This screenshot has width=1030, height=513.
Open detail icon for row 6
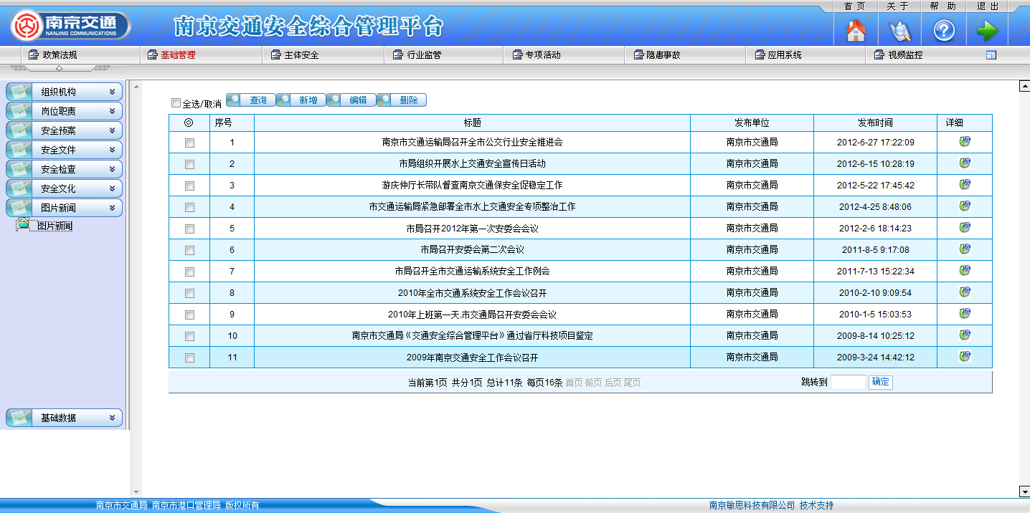pyautogui.click(x=965, y=249)
